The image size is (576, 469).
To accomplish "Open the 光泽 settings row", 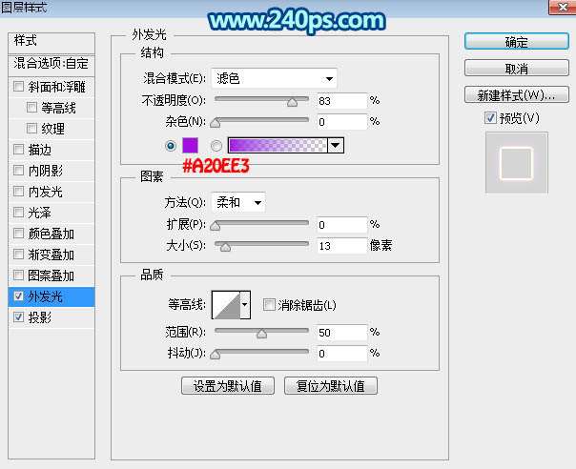I will coord(51,213).
